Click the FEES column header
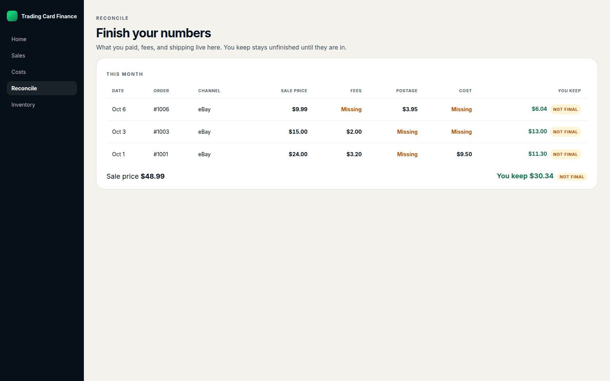Image resolution: width=610 pixels, height=381 pixels. point(356,91)
